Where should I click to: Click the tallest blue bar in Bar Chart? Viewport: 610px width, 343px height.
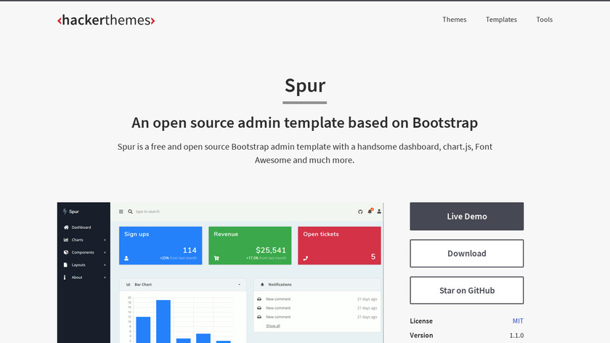point(163,321)
